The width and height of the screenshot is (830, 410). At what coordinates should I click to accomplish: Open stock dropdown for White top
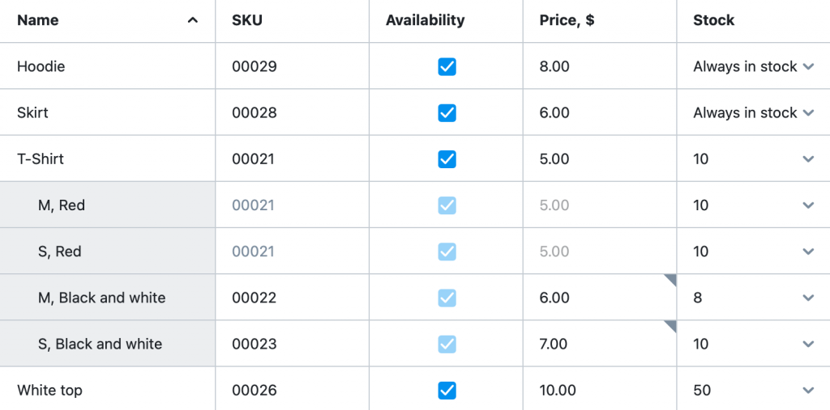point(808,391)
